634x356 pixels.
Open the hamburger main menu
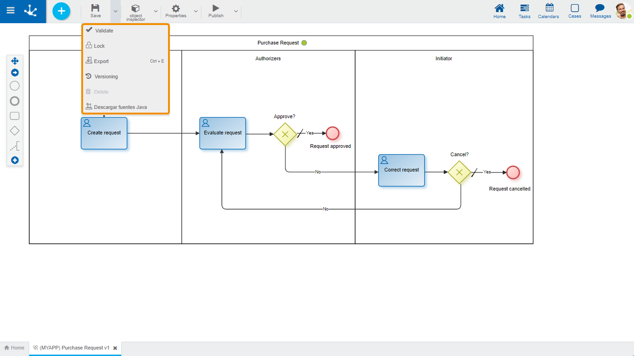click(10, 10)
